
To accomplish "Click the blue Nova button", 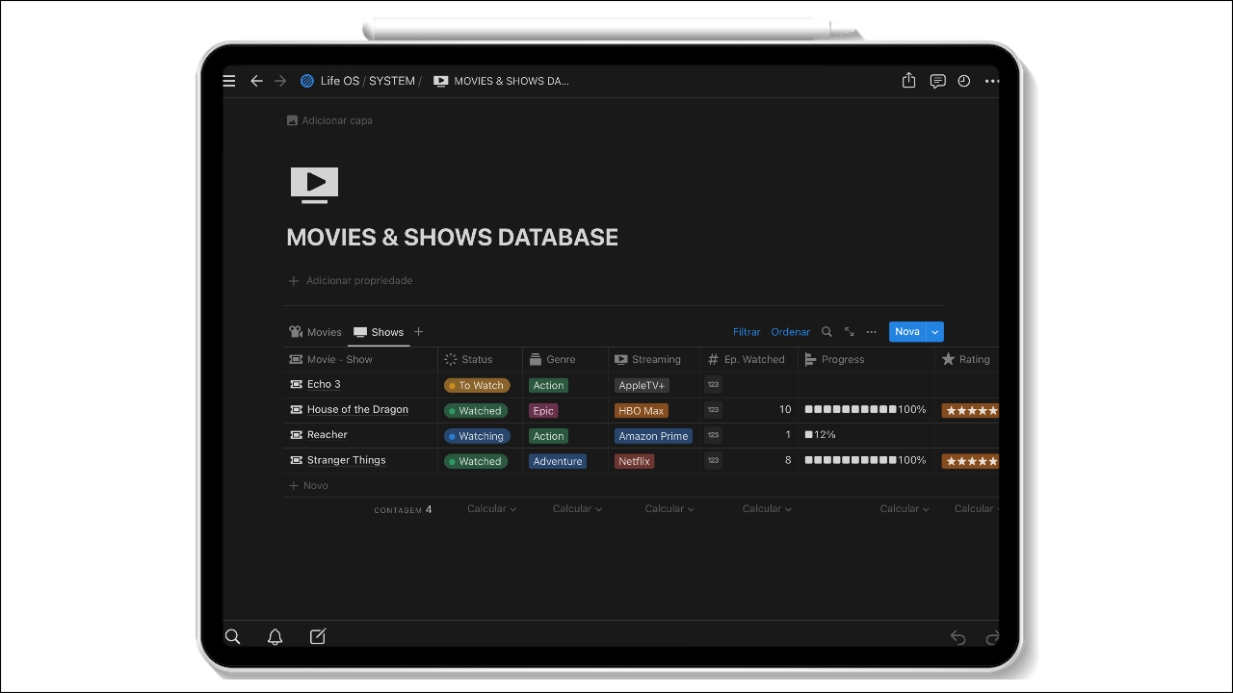I will pyautogui.click(x=906, y=332).
